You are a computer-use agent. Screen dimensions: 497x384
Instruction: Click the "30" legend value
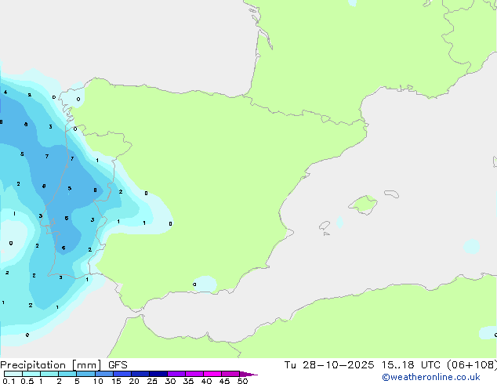(170, 381)
